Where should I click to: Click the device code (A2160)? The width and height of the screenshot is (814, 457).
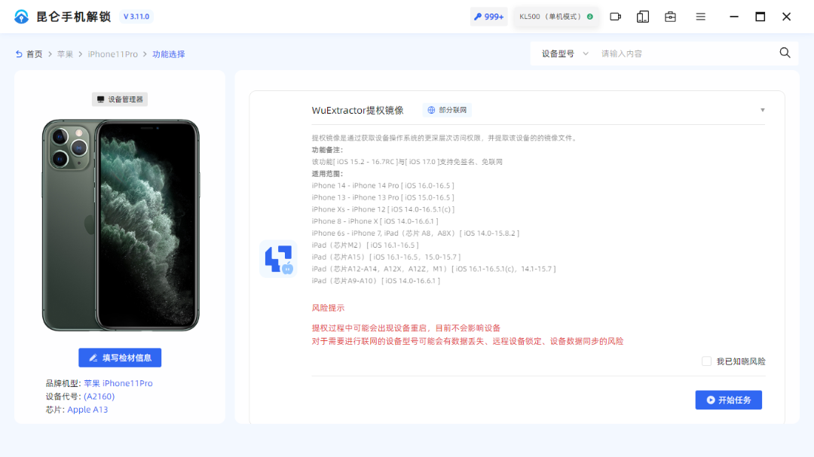coord(99,396)
